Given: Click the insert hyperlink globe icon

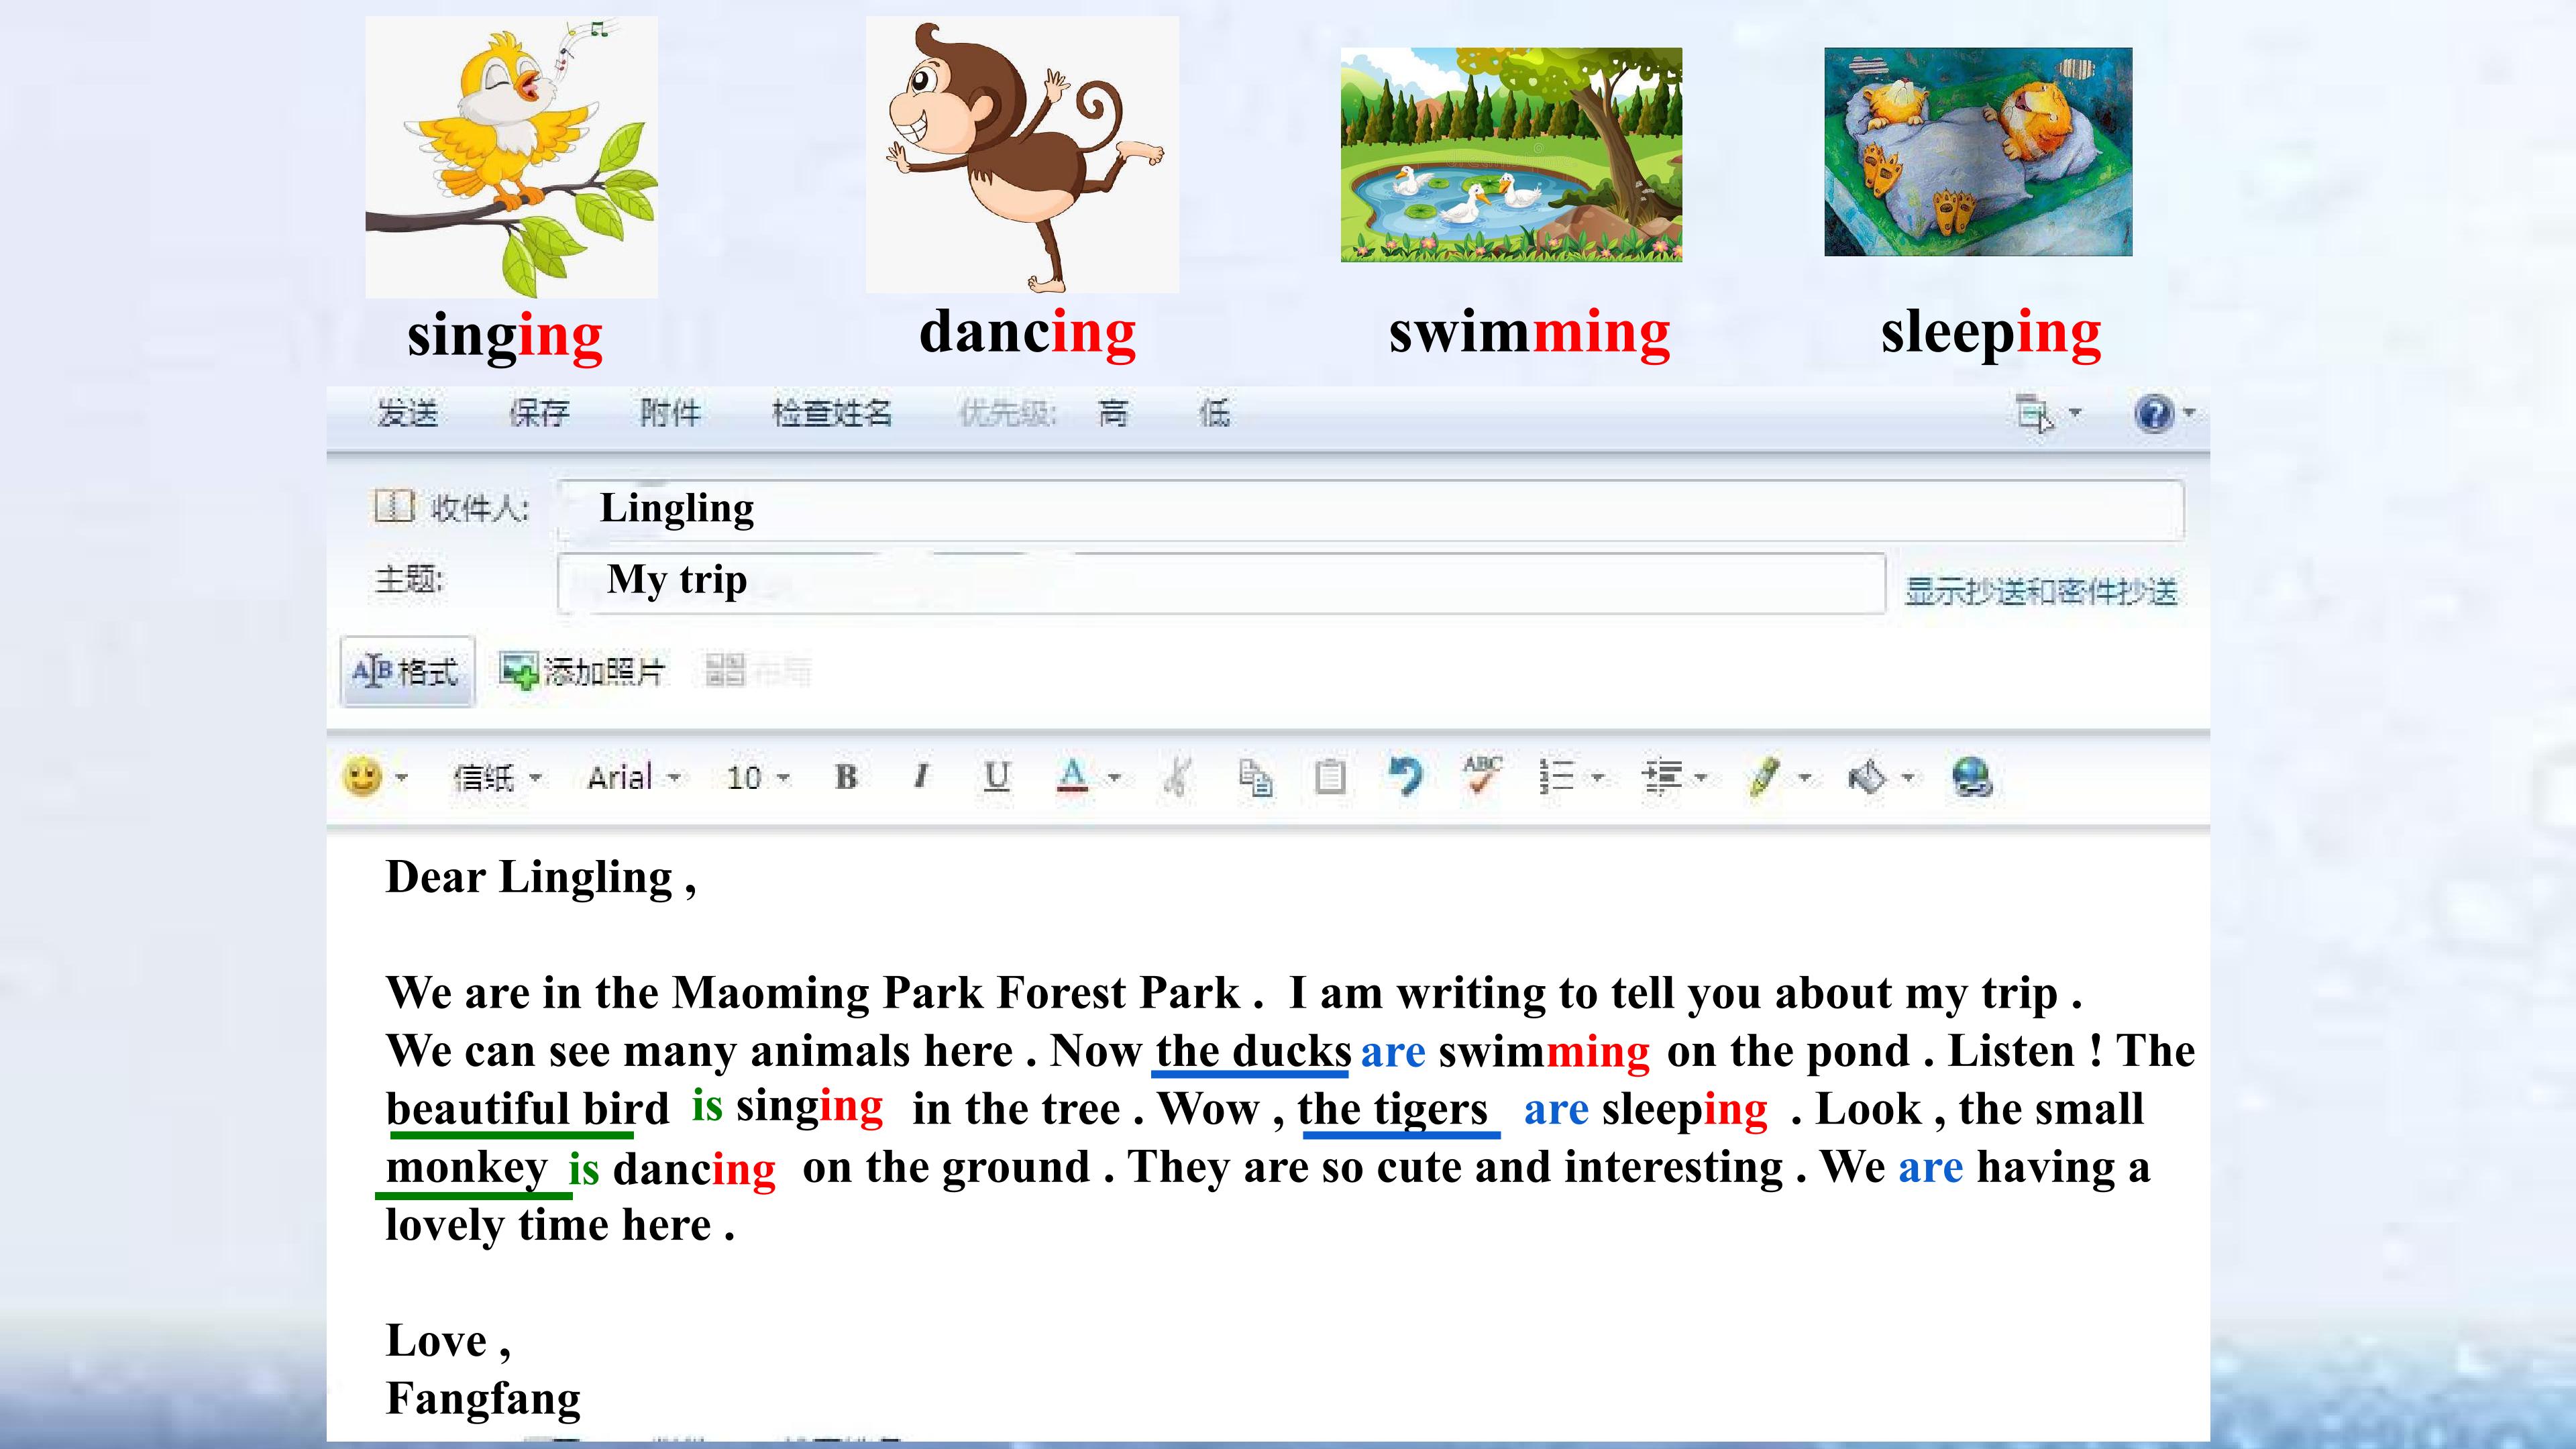Looking at the screenshot, I should (x=1972, y=777).
